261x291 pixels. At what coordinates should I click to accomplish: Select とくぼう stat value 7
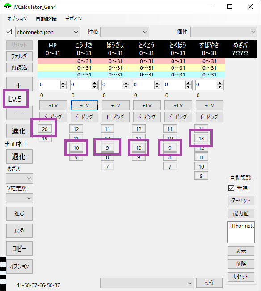[170, 166]
